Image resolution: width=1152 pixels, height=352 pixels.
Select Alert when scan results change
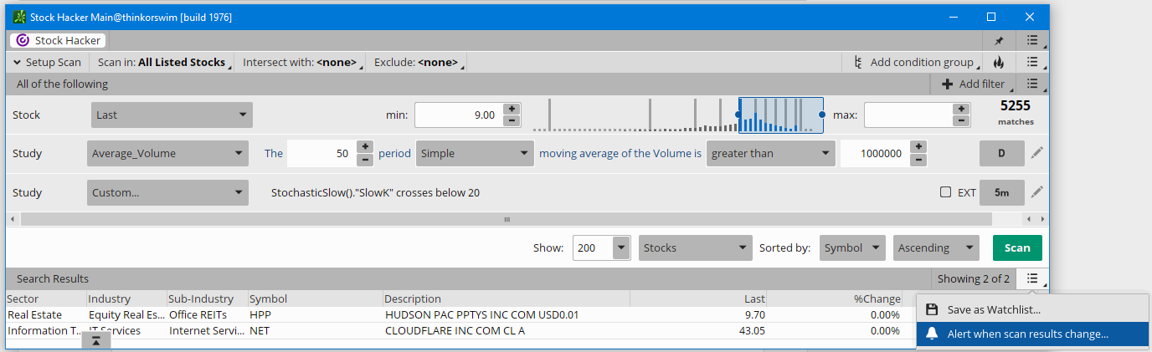point(1033,334)
